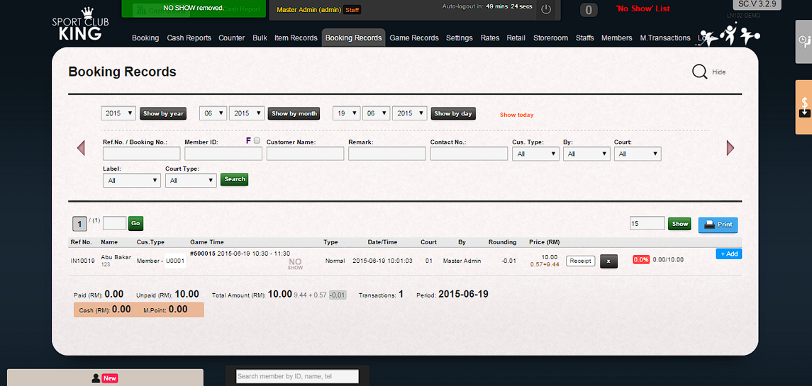Click the blue Print button

[718, 225]
